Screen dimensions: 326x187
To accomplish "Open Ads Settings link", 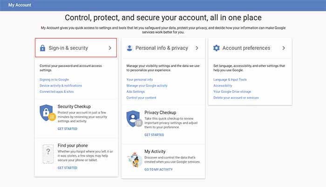I will [x=136, y=91].
